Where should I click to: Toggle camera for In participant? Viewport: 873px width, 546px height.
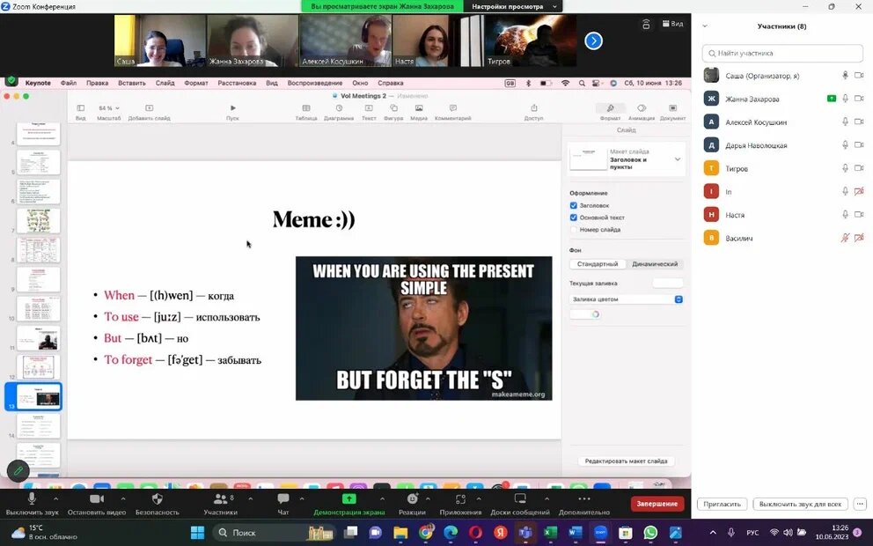(859, 192)
